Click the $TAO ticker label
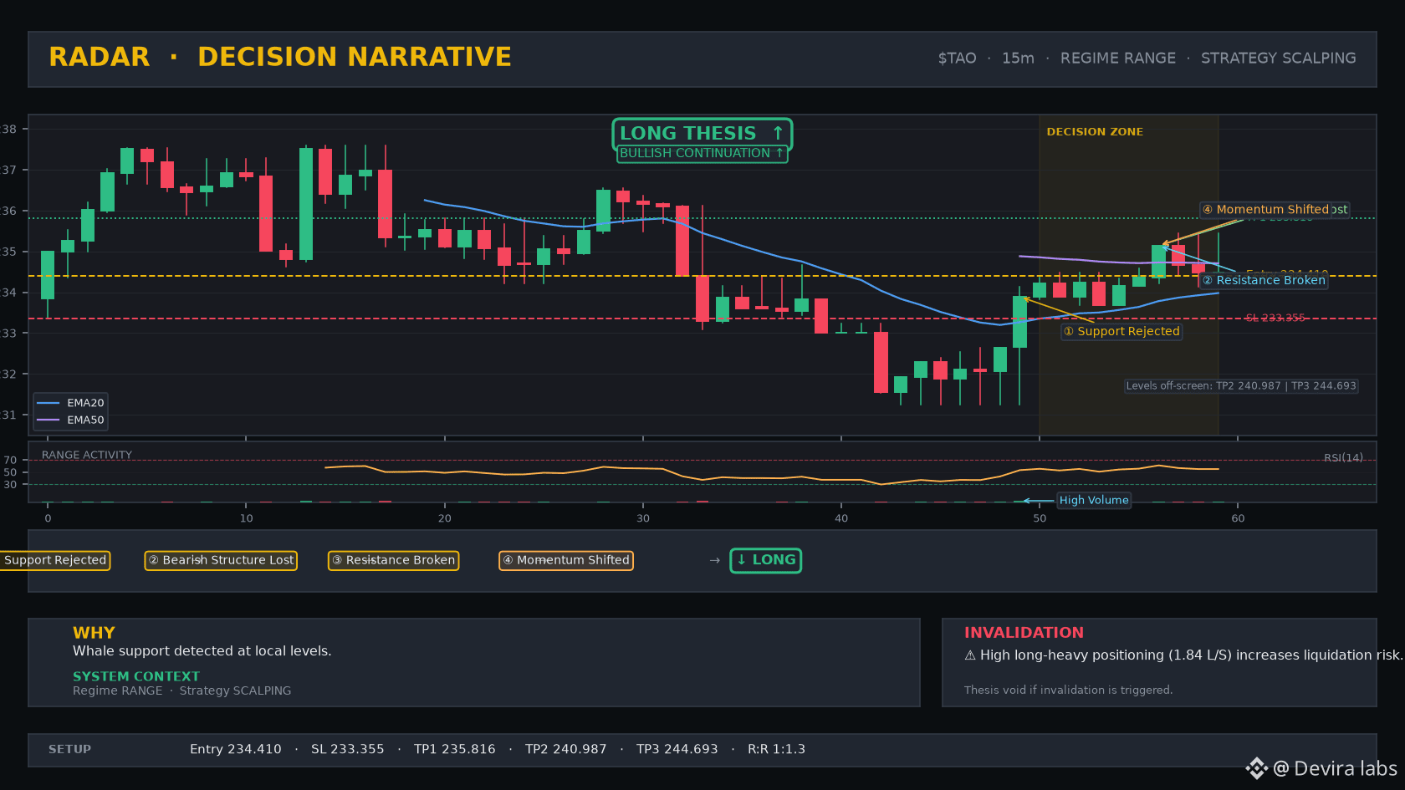This screenshot has width=1405, height=790. (x=957, y=58)
